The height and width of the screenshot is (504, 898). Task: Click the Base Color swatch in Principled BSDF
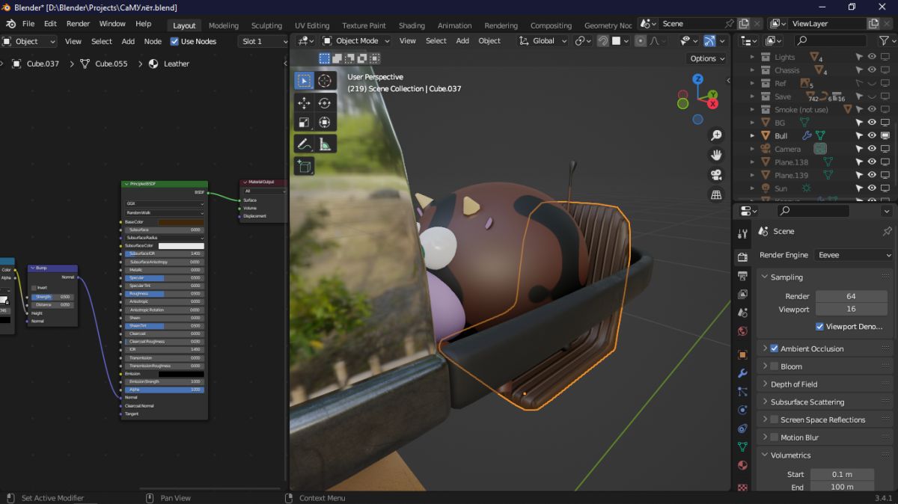point(180,222)
